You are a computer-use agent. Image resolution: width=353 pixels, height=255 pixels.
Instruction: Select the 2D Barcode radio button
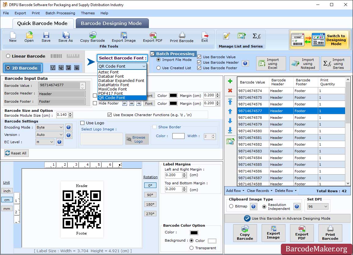(x=8, y=68)
